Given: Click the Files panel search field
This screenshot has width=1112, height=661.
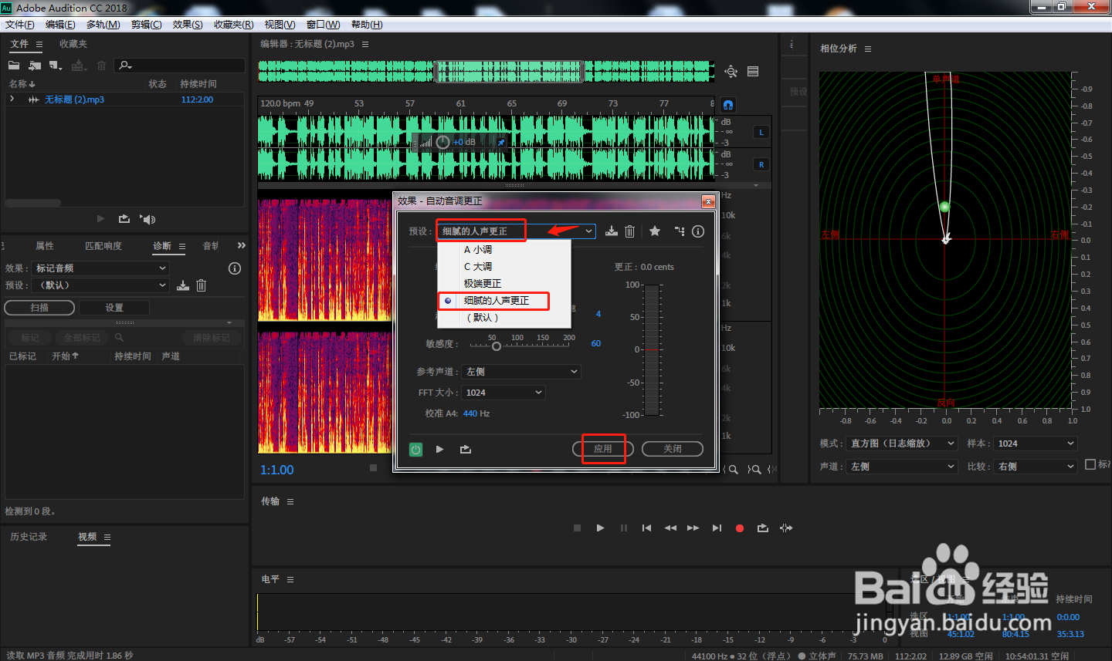Looking at the screenshot, I should point(180,66).
